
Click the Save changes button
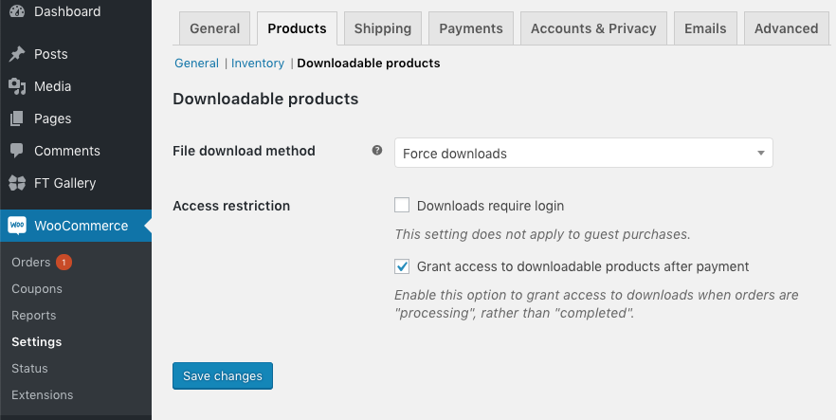223,375
